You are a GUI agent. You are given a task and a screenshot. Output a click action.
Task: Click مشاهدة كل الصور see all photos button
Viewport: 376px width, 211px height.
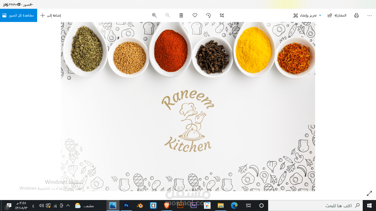pyautogui.click(x=18, y=15)
